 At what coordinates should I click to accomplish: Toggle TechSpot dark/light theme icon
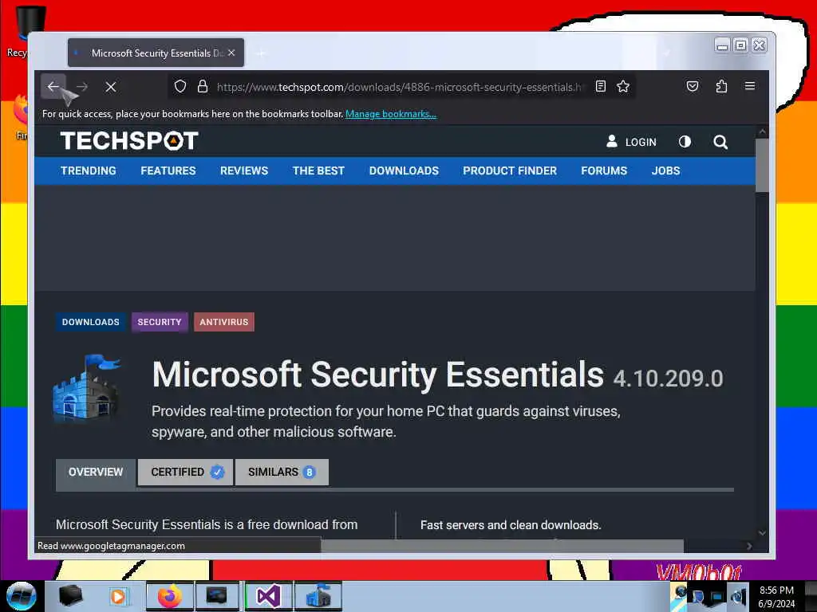685,142
